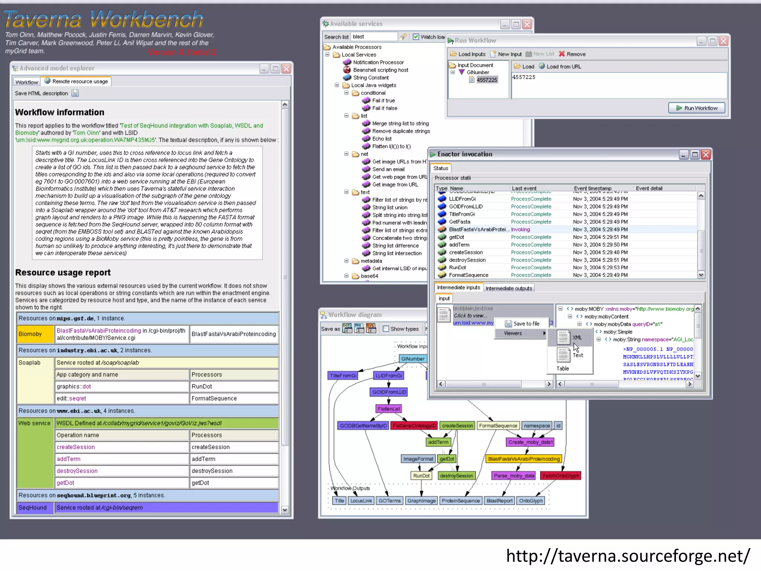Collapse the text folder node

click(x=346, y=192)
